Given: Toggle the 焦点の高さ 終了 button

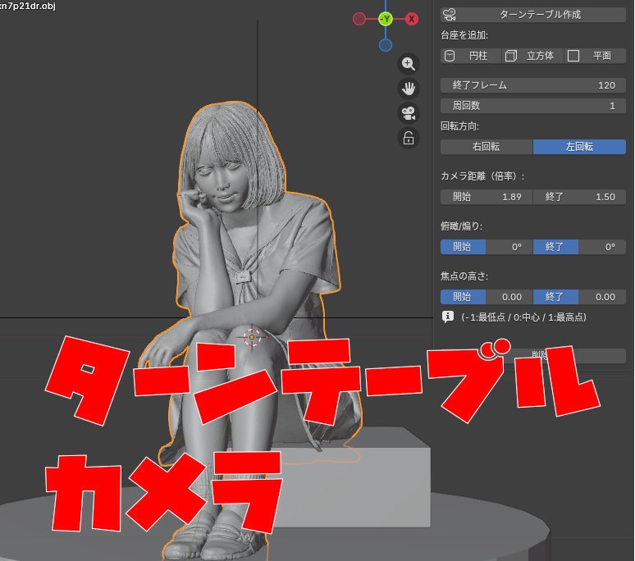Looking at the screenshot, I should (555, 297).
